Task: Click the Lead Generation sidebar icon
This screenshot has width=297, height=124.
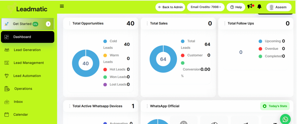Action: pos(7,50)
